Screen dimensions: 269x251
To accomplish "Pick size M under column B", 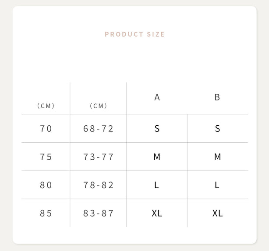I will pyautogui.click(x=217, y=157).
